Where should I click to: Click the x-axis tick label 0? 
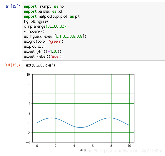click(37, 146)
